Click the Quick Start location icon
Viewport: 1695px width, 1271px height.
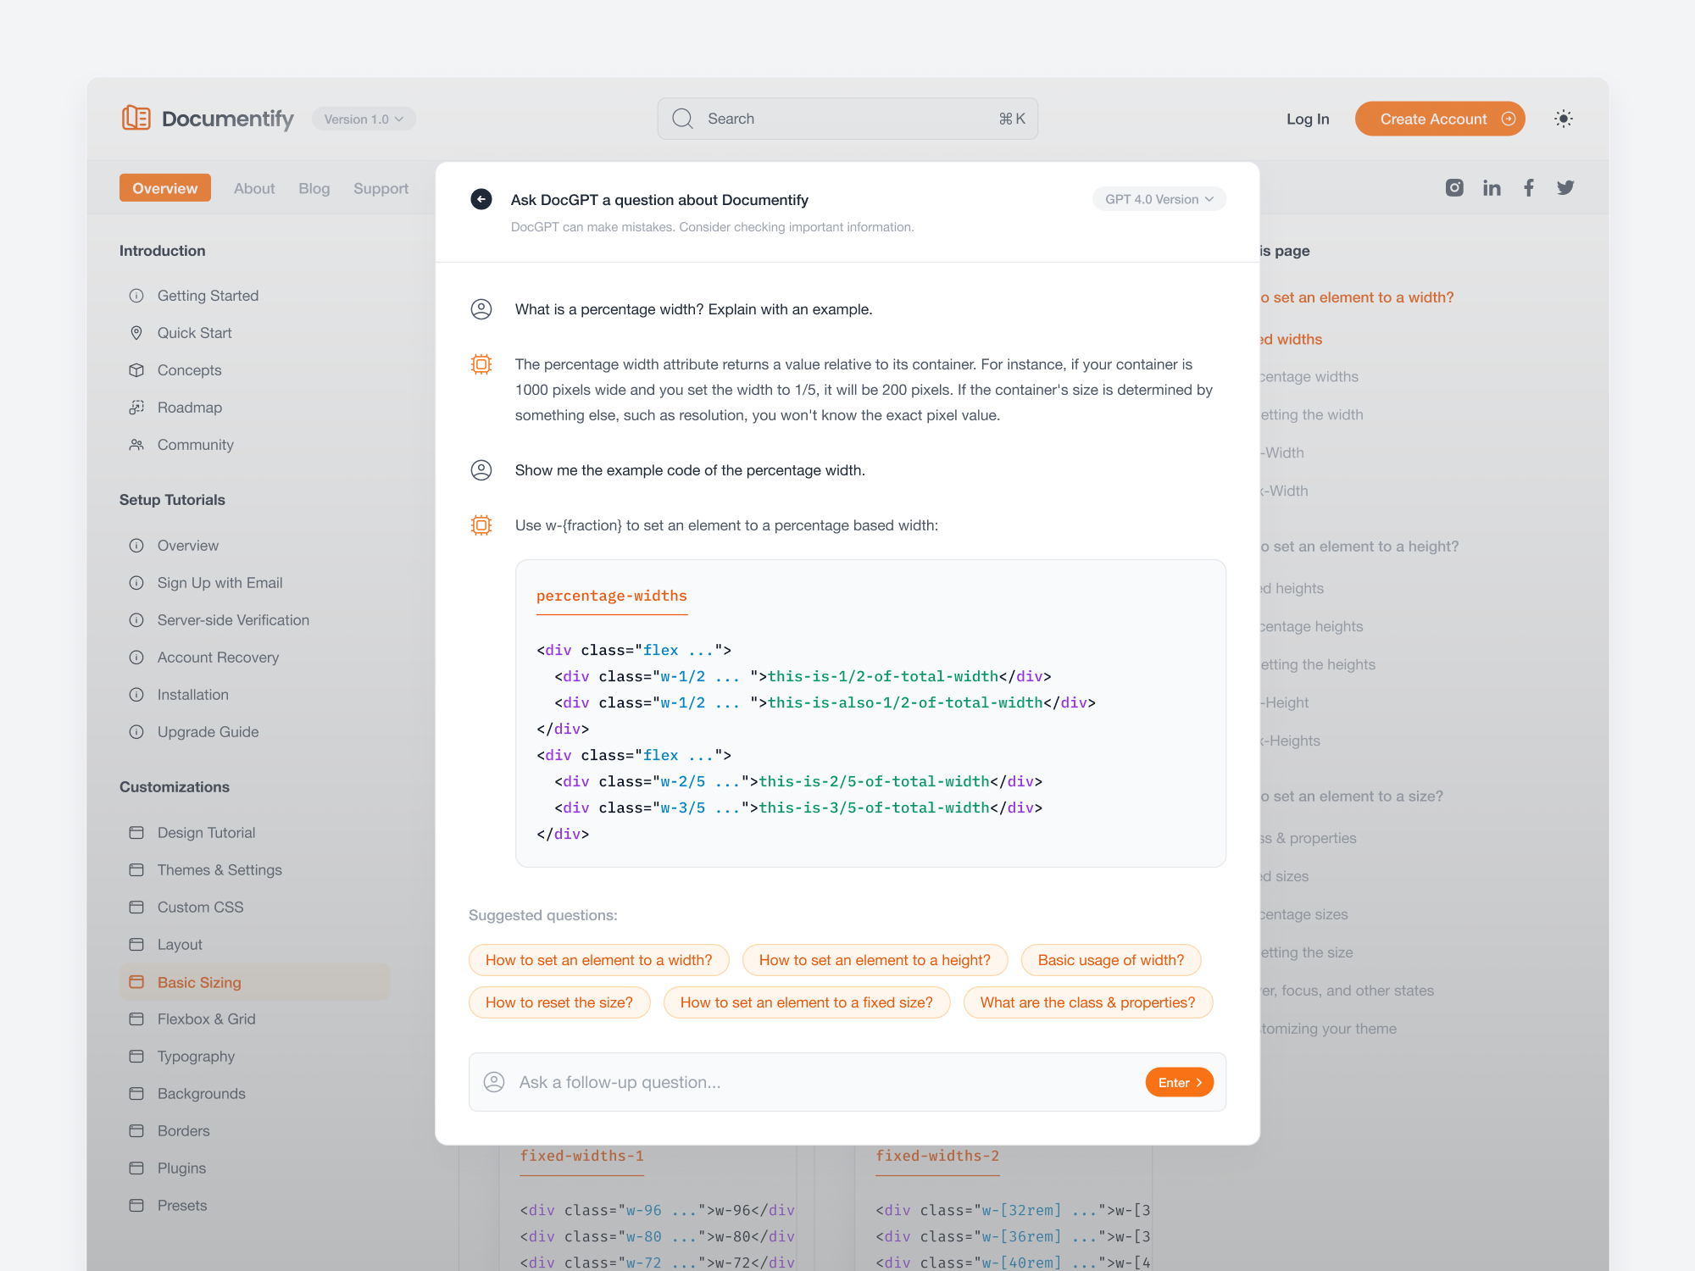(x=136, y=332)
